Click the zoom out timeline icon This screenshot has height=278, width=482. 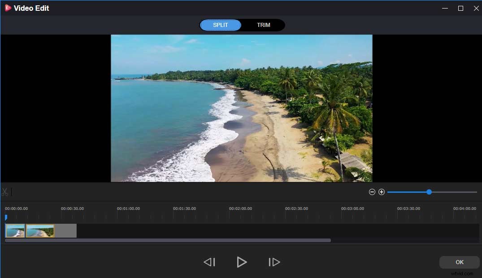[372, 191]
